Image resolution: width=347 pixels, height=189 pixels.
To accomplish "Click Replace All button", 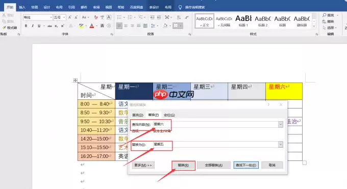I will 214,165.
